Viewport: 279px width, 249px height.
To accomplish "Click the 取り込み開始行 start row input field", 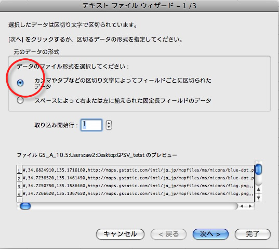I will point(91,125).
